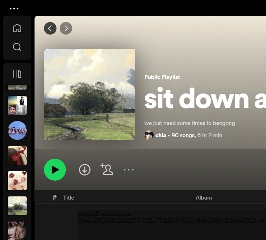Invite collaborators to the playlist
This screenshot has height=240, width=266.
point(107,169)
